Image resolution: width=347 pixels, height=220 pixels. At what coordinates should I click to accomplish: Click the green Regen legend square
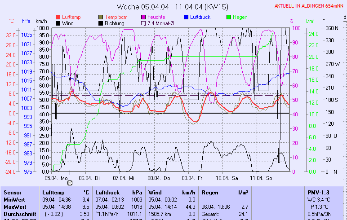[228, 17]
